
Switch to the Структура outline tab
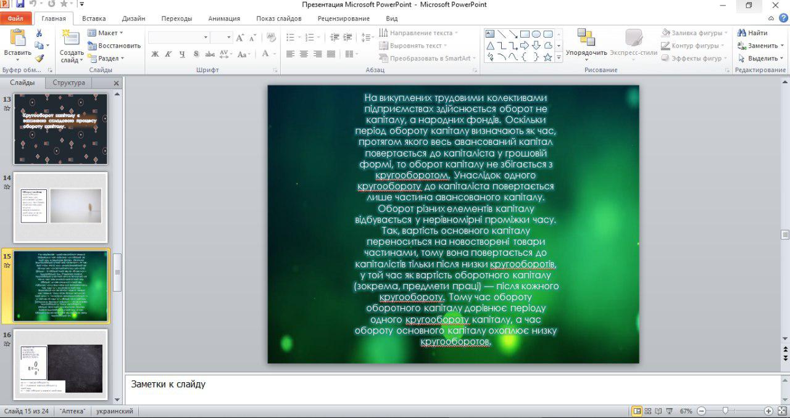[69, 83]
